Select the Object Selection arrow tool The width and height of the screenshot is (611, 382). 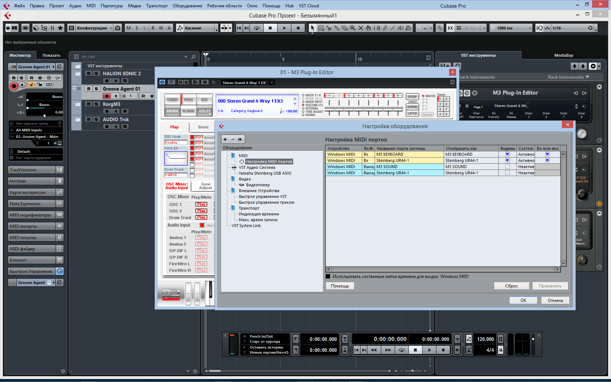click(x=312, y=28)
